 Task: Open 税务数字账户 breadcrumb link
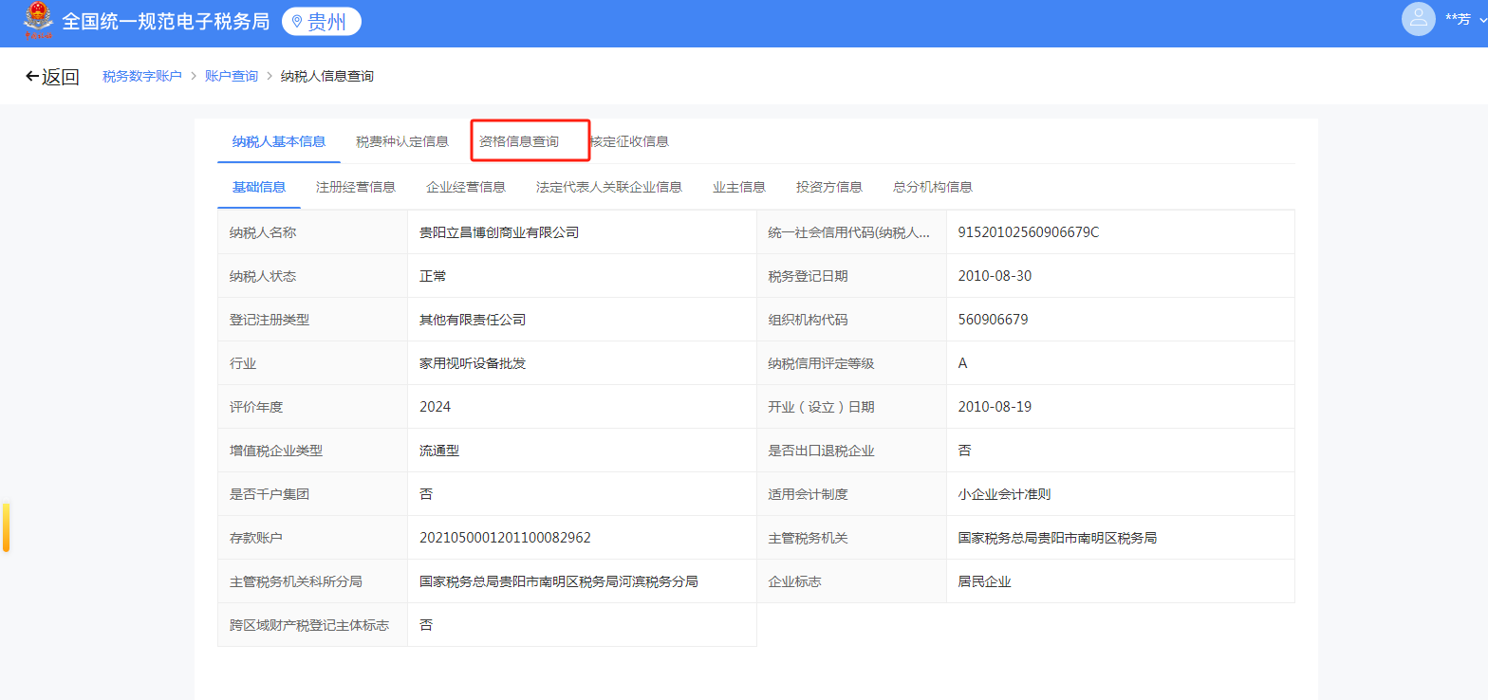click(x=142, y=76)
